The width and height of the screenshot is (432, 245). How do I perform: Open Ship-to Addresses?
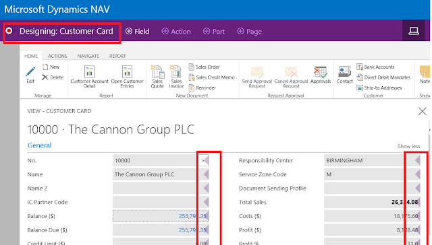tap(379, 88)
